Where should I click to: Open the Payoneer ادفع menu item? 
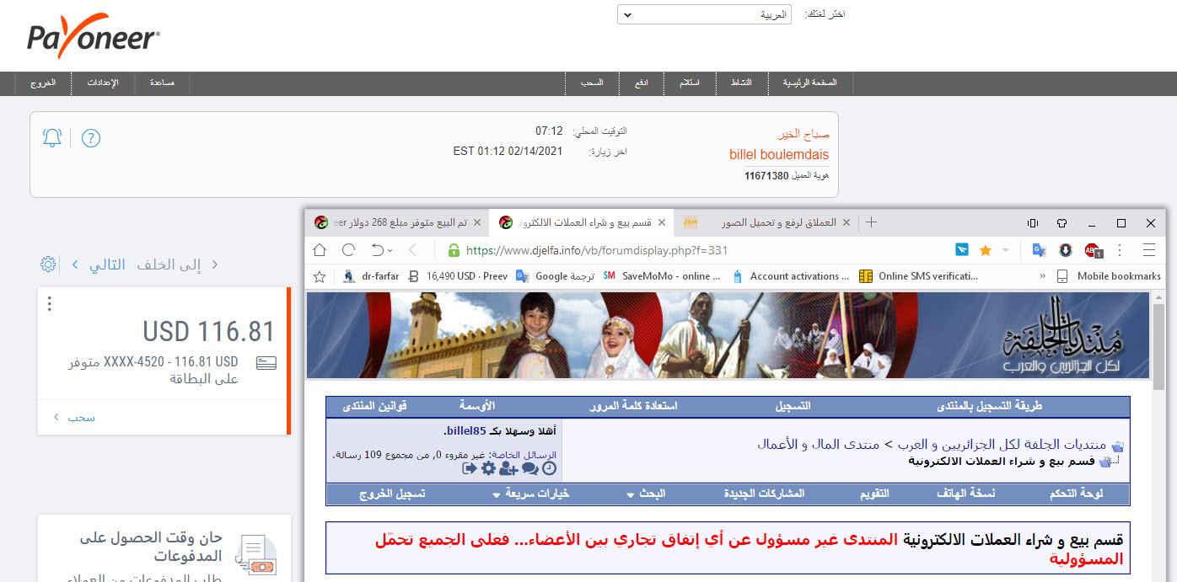point(641,83)
